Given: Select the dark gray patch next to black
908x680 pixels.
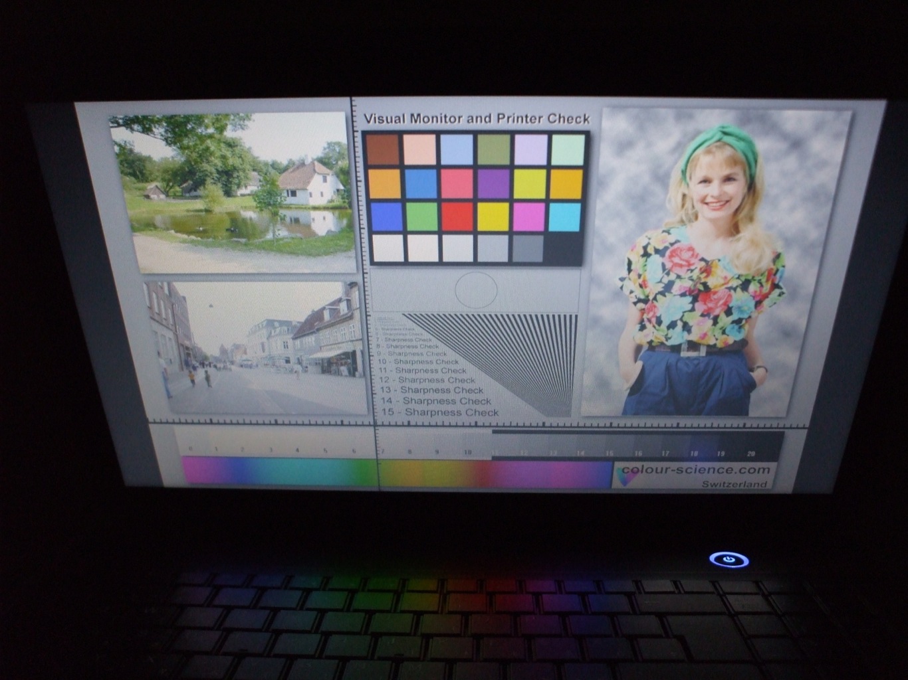Looking at the screenshot, I should [x=528, y=248].
